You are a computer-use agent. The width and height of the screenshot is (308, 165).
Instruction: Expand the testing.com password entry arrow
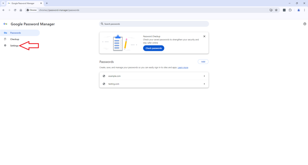click(204, 84)
